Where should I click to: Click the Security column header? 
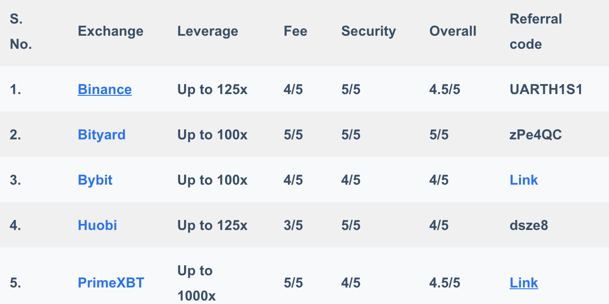click(x=368, y=31)
